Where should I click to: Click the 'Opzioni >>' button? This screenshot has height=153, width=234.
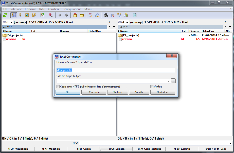(x=163, y=92)
